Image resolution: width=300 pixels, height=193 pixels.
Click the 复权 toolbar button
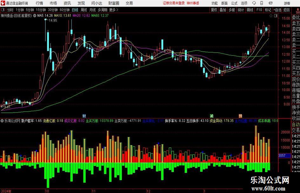click(214, 10)
